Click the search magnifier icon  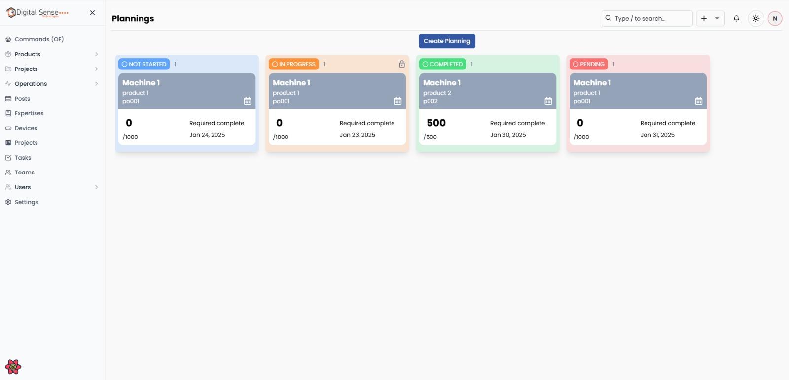[608, 18]
